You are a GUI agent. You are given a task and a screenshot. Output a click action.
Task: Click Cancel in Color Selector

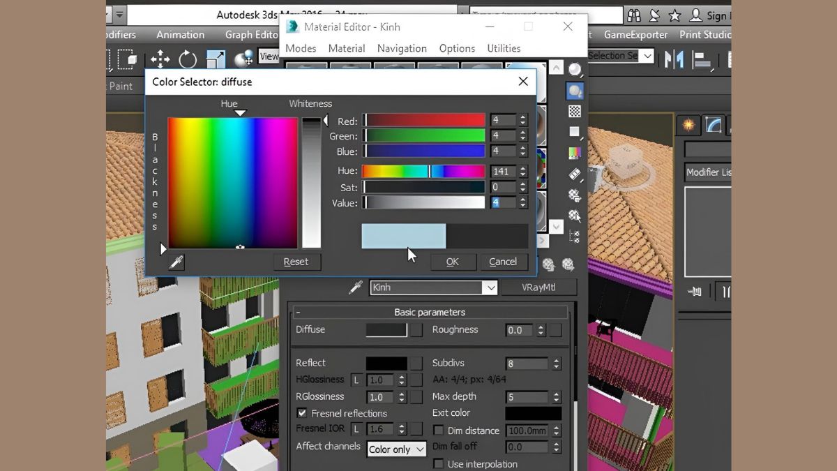click(x=503, y=262)
